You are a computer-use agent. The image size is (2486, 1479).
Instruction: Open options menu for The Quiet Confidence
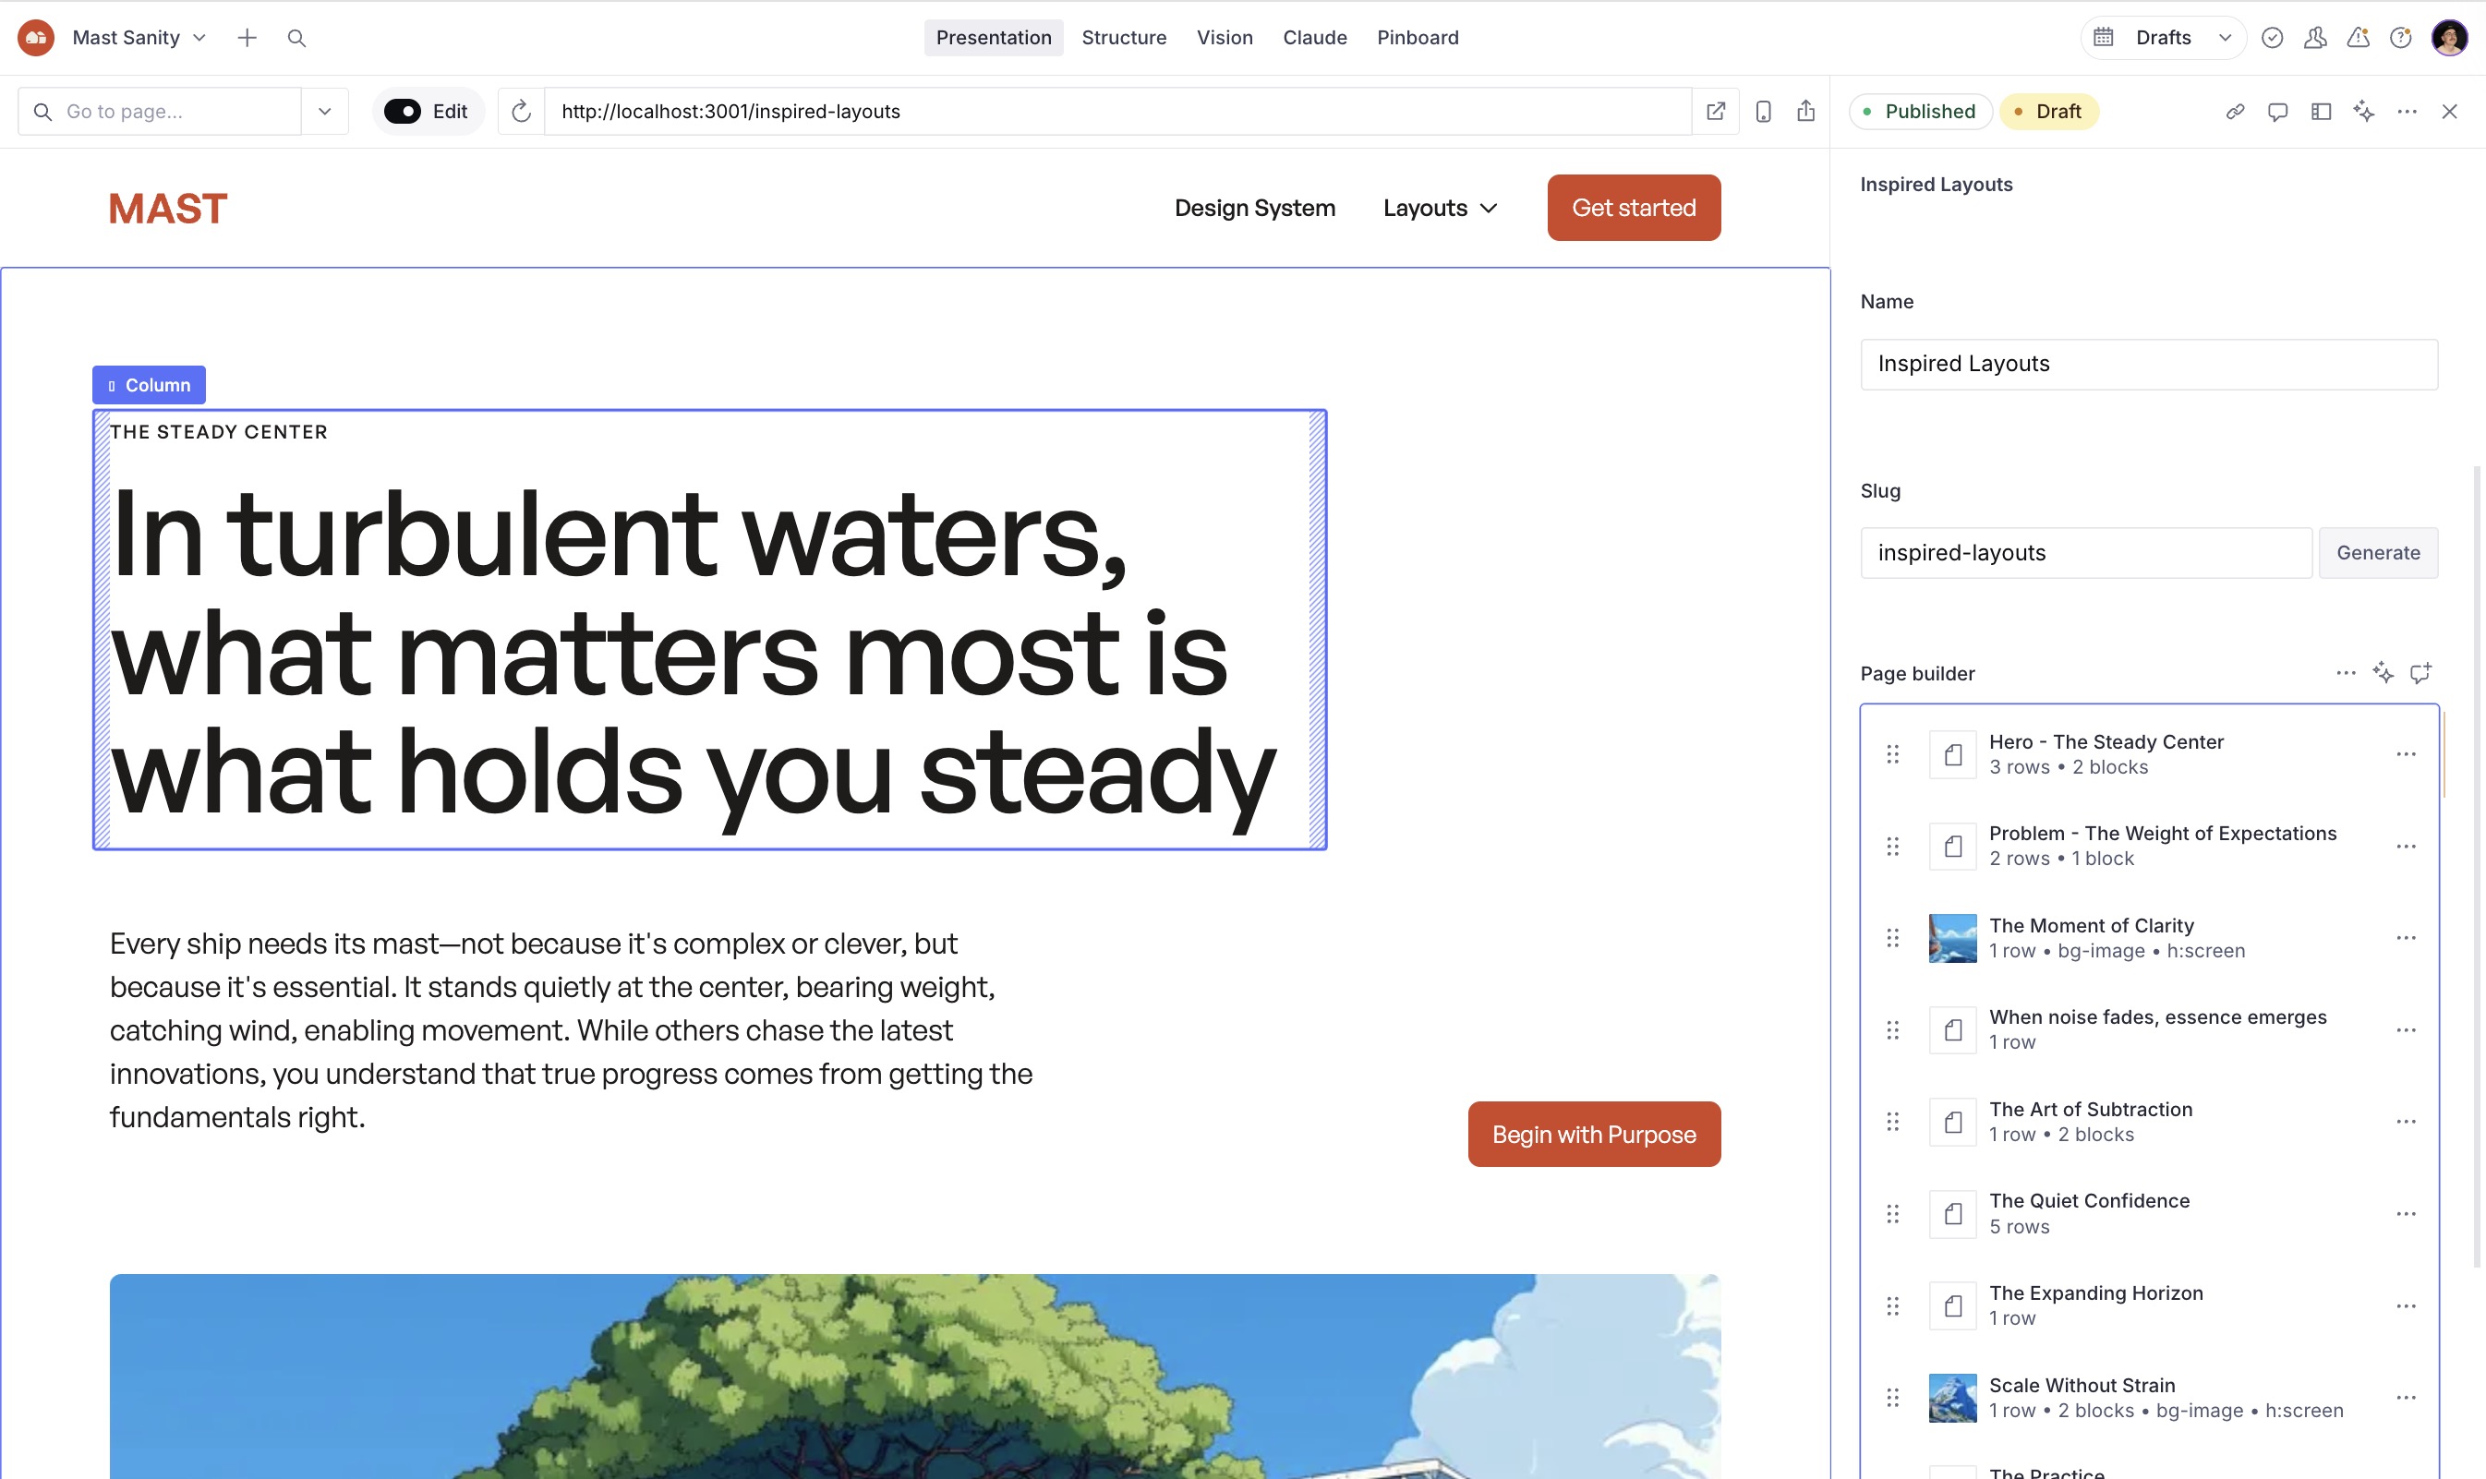(x=2407, y=1214)
